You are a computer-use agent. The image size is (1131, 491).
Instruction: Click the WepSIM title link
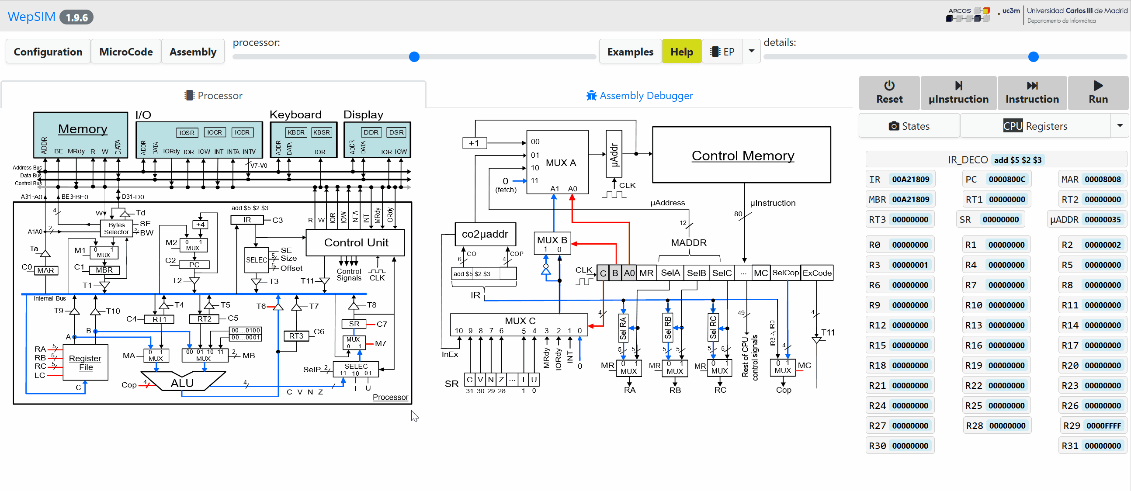coord(31,17)
